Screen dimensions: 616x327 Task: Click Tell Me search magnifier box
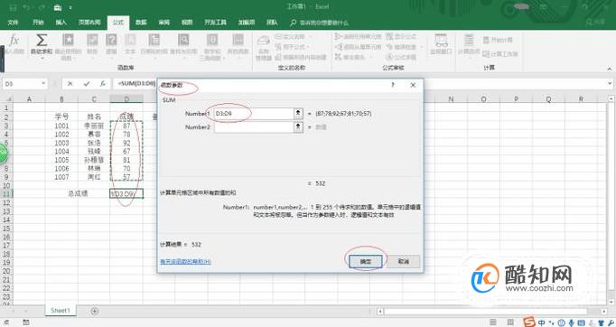tap(319, 23)
